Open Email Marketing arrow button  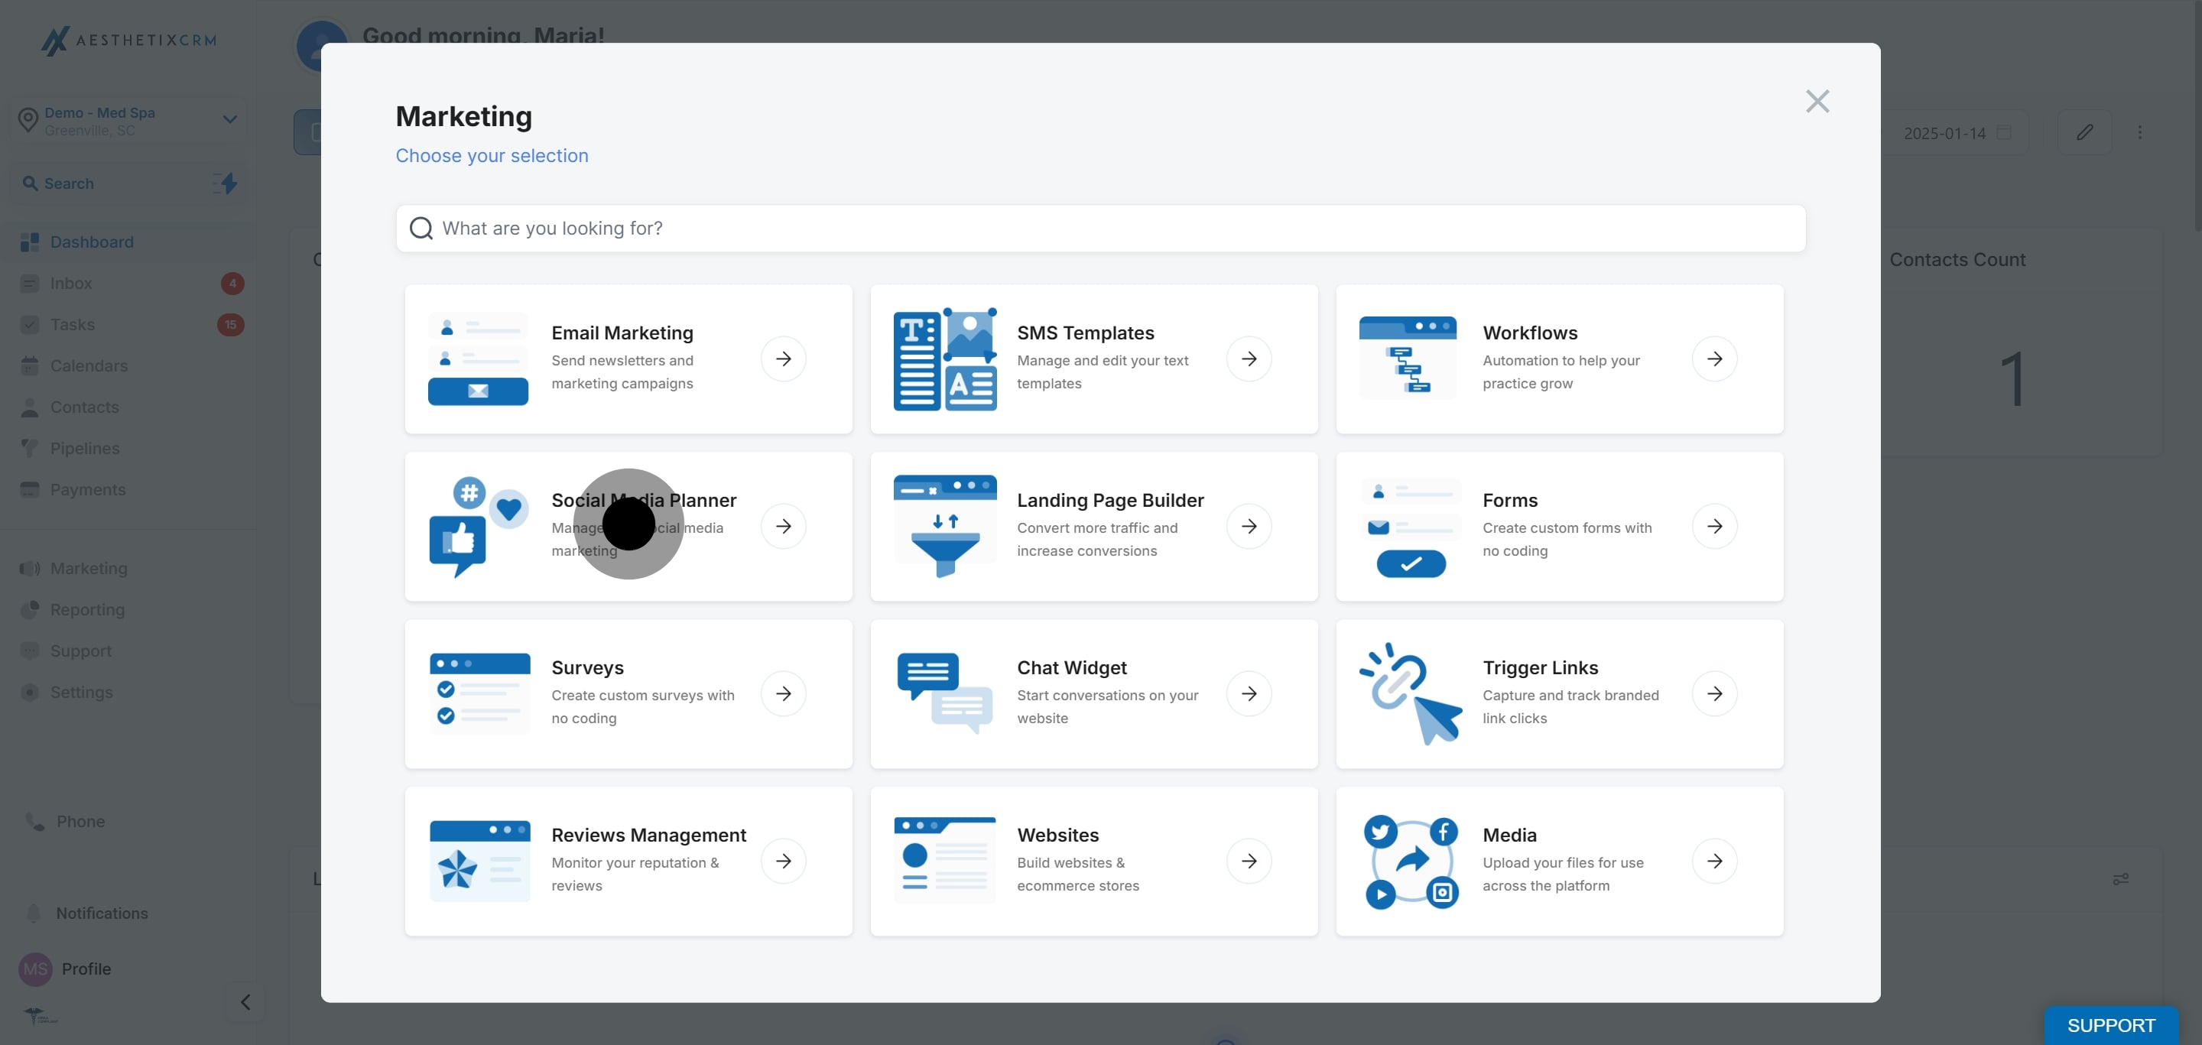click(783, 359)
